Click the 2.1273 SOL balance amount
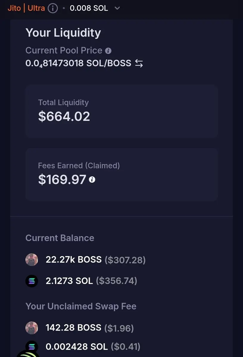The image size is (243, 357). pos(69,281)
